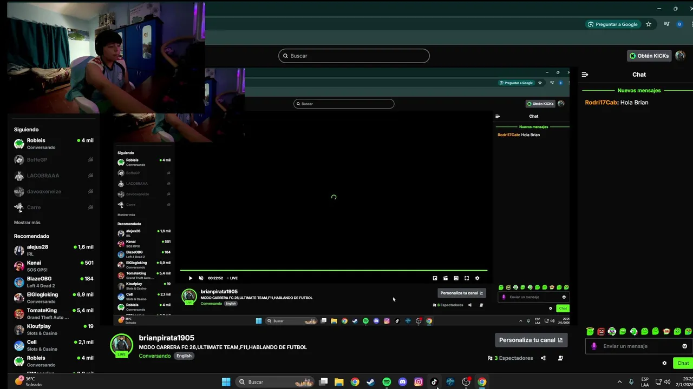Viewport: 693px width, 389px height.
Task: Open the Chrome profile B avatar
Action: point(680,24)
